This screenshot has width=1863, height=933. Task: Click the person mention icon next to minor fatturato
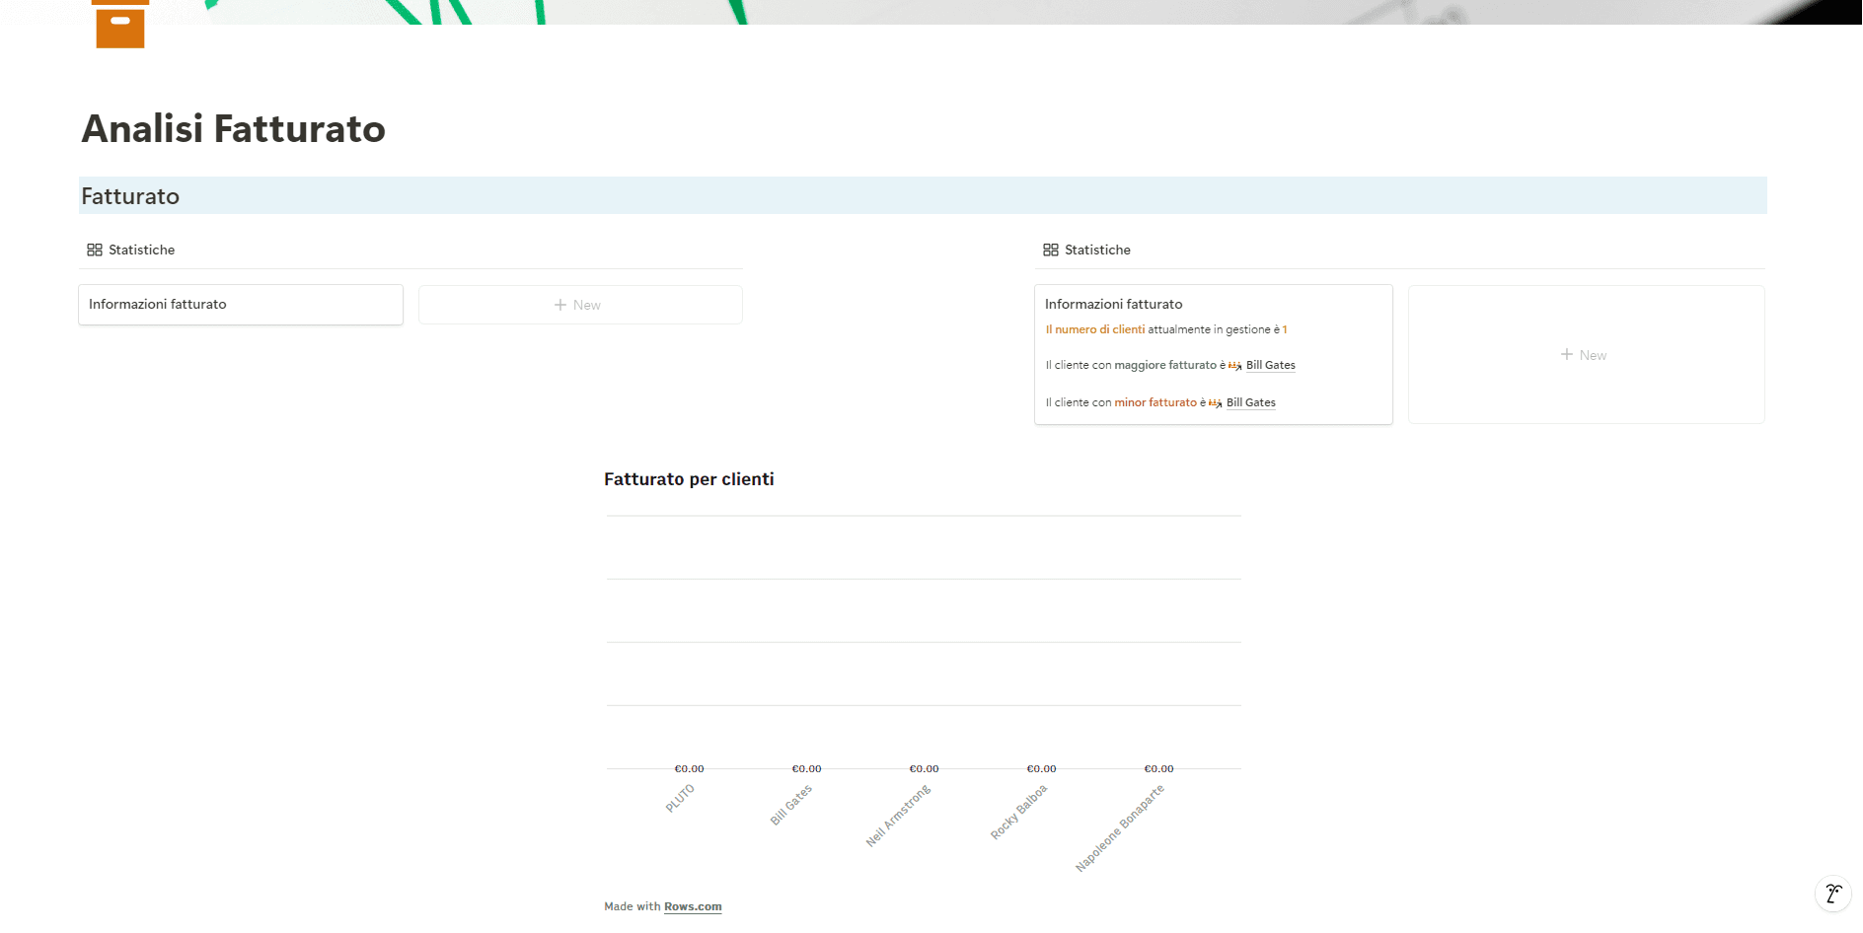(x=1215, y=402)
